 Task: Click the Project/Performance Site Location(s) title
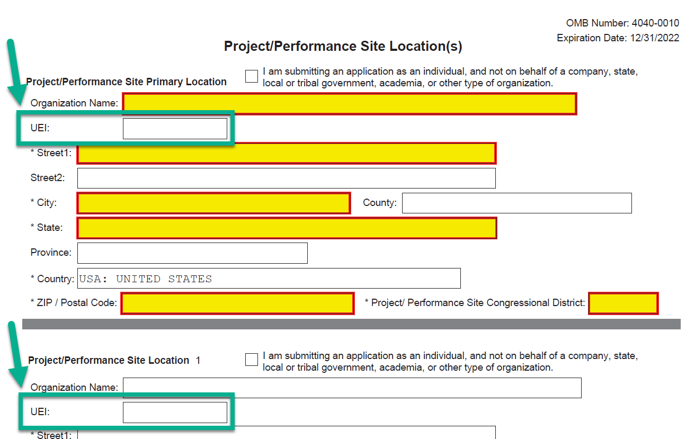tap(343, 47)
